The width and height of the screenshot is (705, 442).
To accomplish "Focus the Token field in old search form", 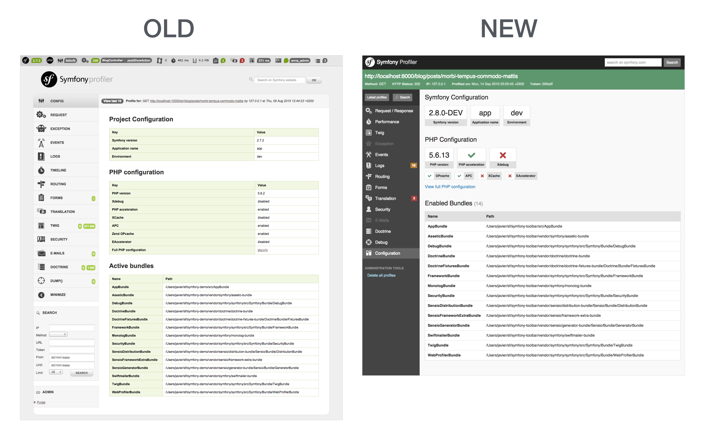I will 72,350.
